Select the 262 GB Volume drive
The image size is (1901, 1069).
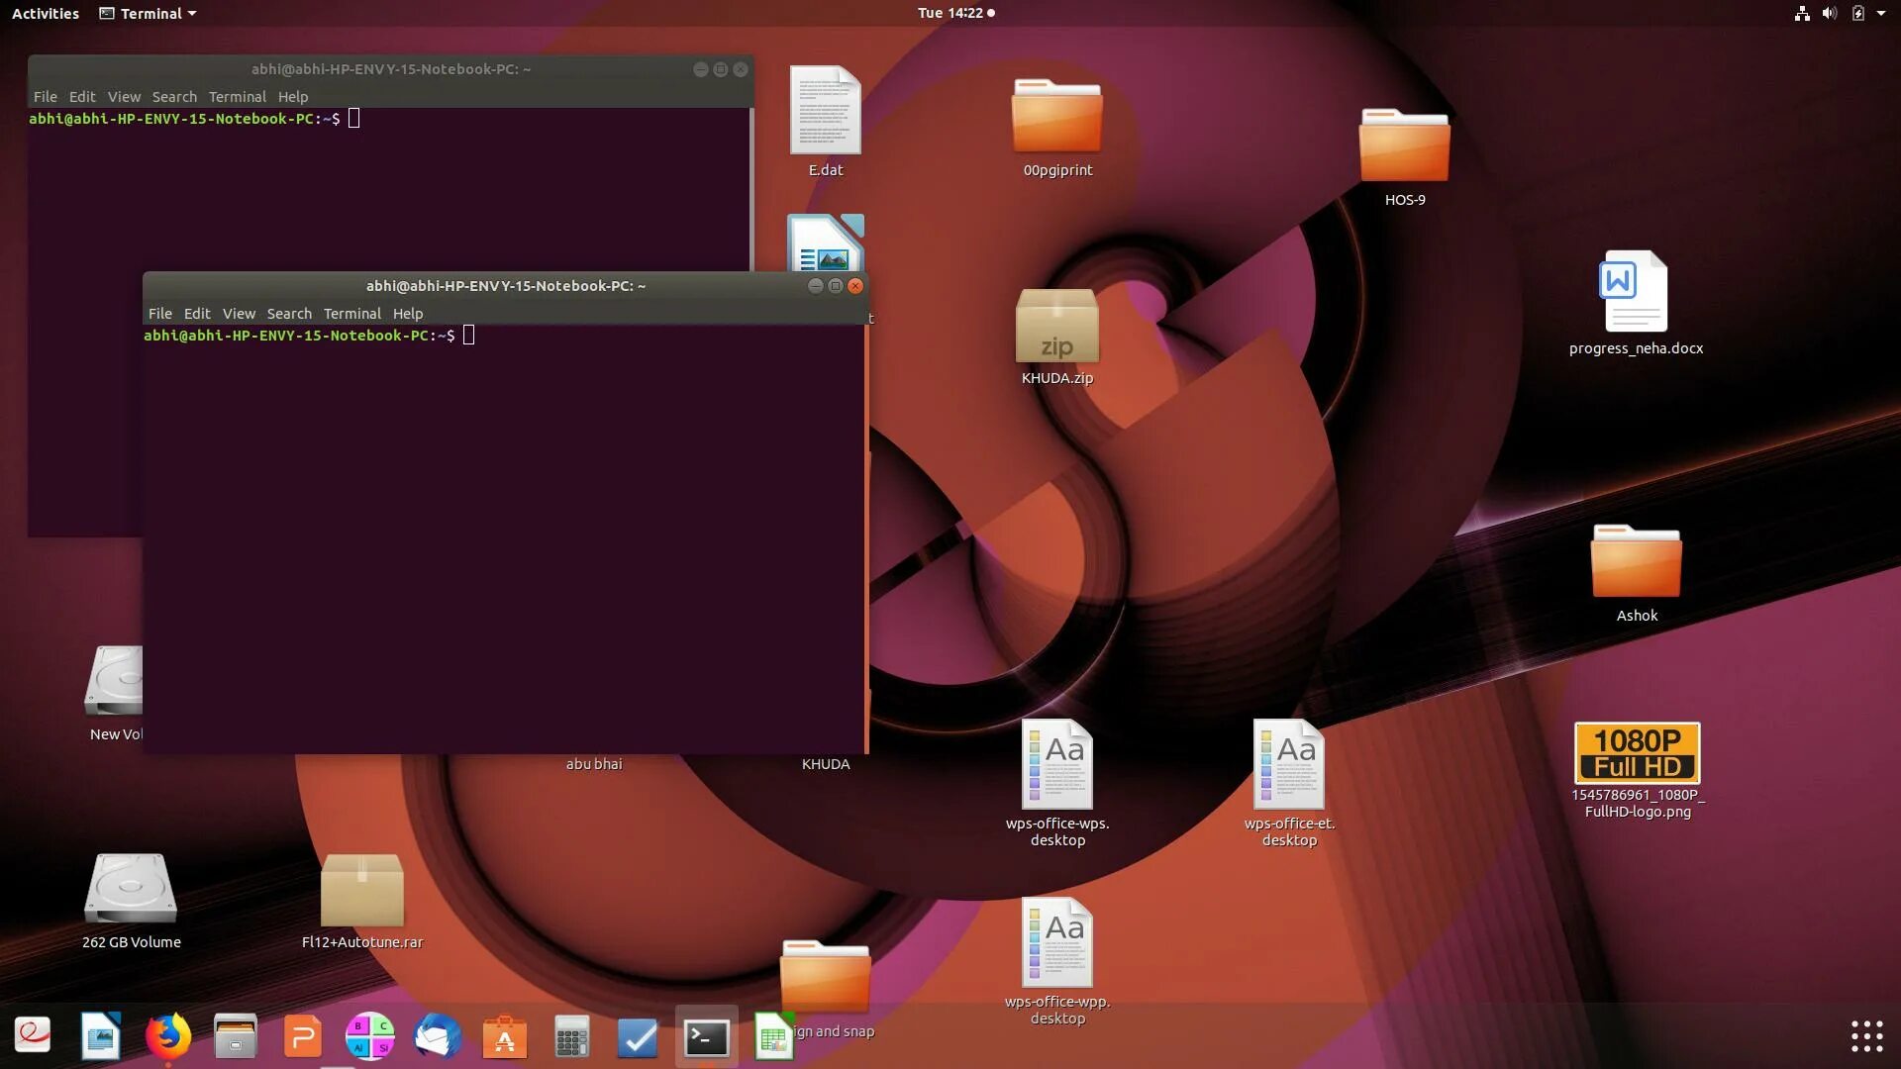(x=131, y=901)
